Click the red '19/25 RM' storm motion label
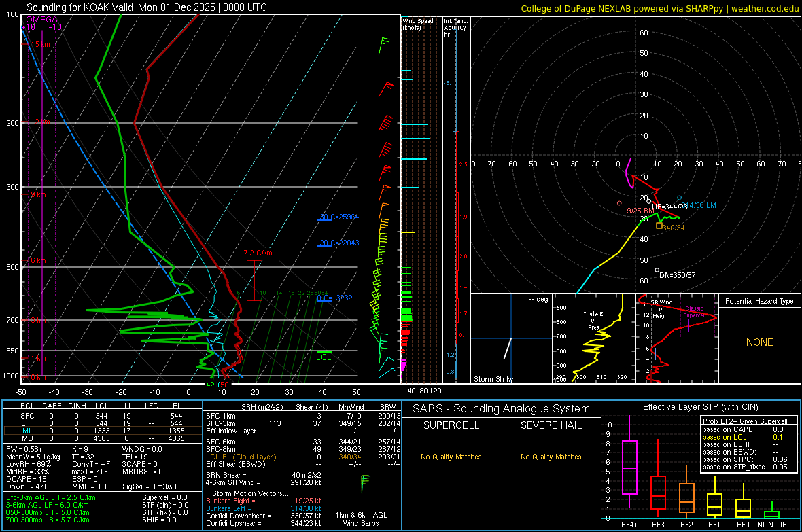The width and height of the screenshot is (802, 532). (638, 211)
